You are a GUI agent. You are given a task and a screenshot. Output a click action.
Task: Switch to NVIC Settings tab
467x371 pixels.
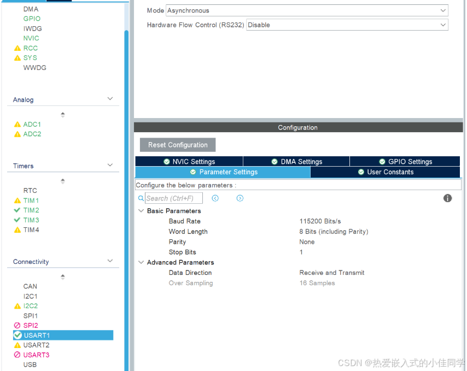pyautogui.click(x=189, y=161)
